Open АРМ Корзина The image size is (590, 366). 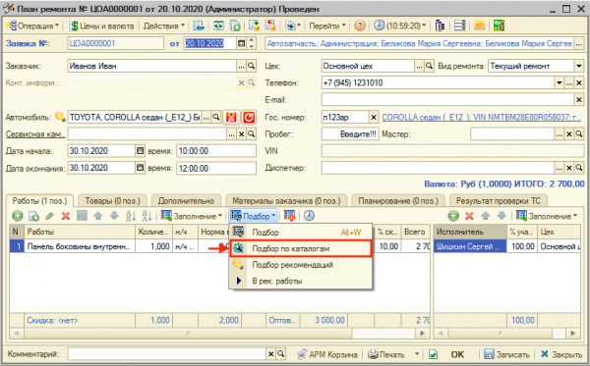[326, 354]
